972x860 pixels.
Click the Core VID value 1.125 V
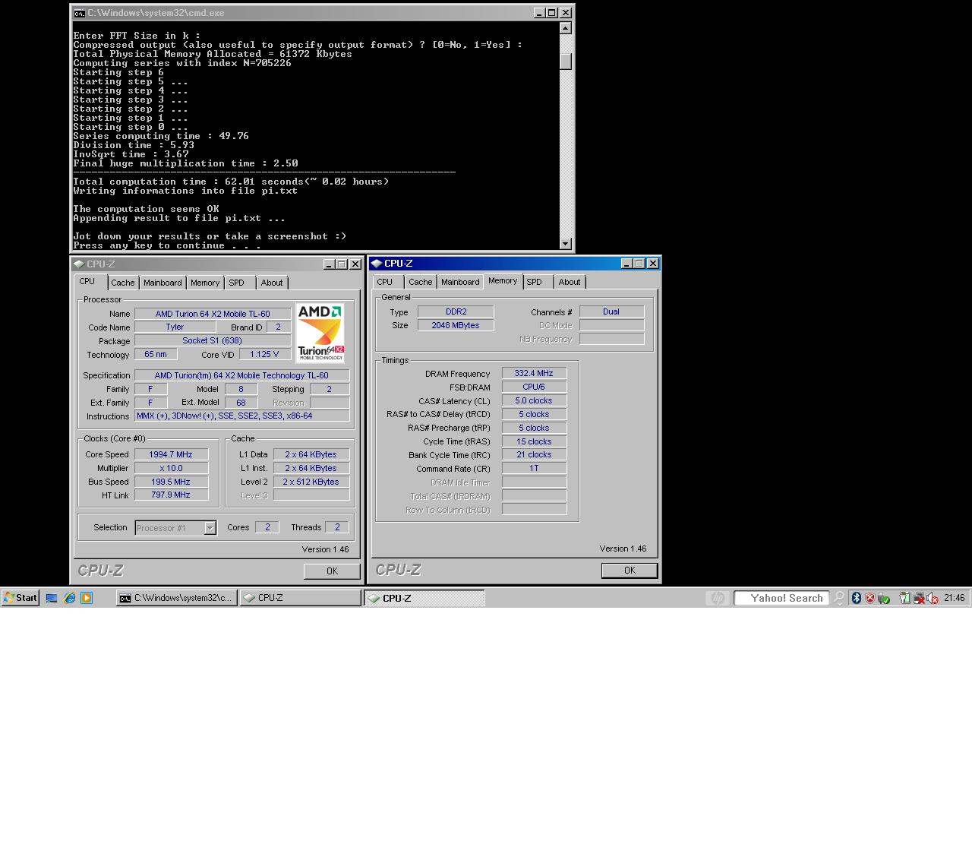pyautogui.click(x=265, y=354)
